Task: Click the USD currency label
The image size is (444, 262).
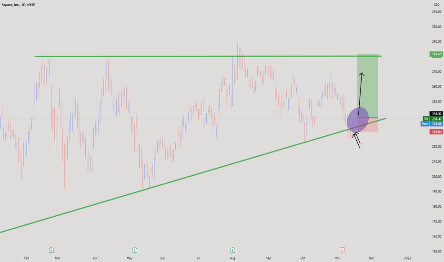Action: (x=437, y=5)
